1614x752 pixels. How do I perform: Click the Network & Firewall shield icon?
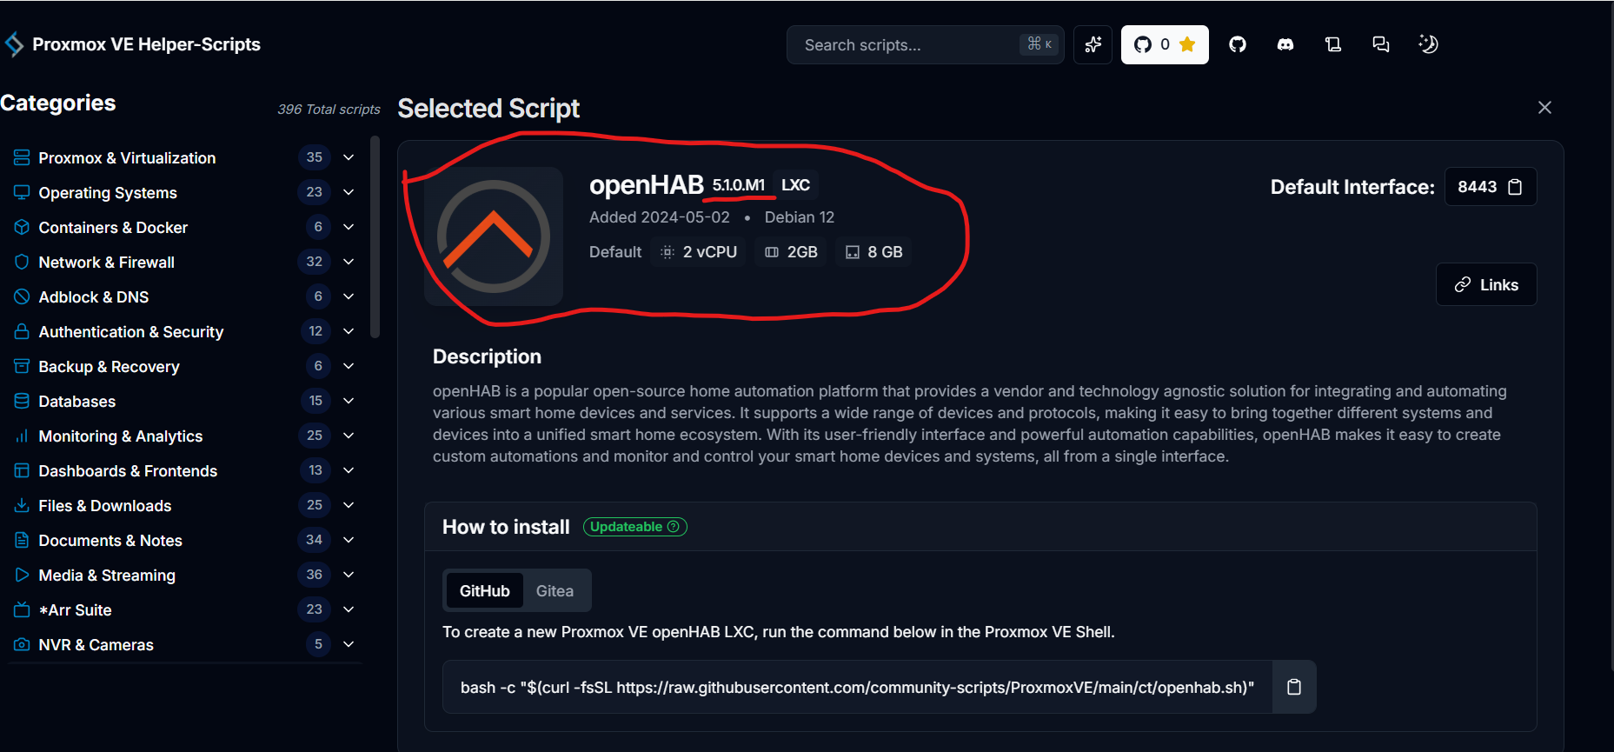coord(22,262)
